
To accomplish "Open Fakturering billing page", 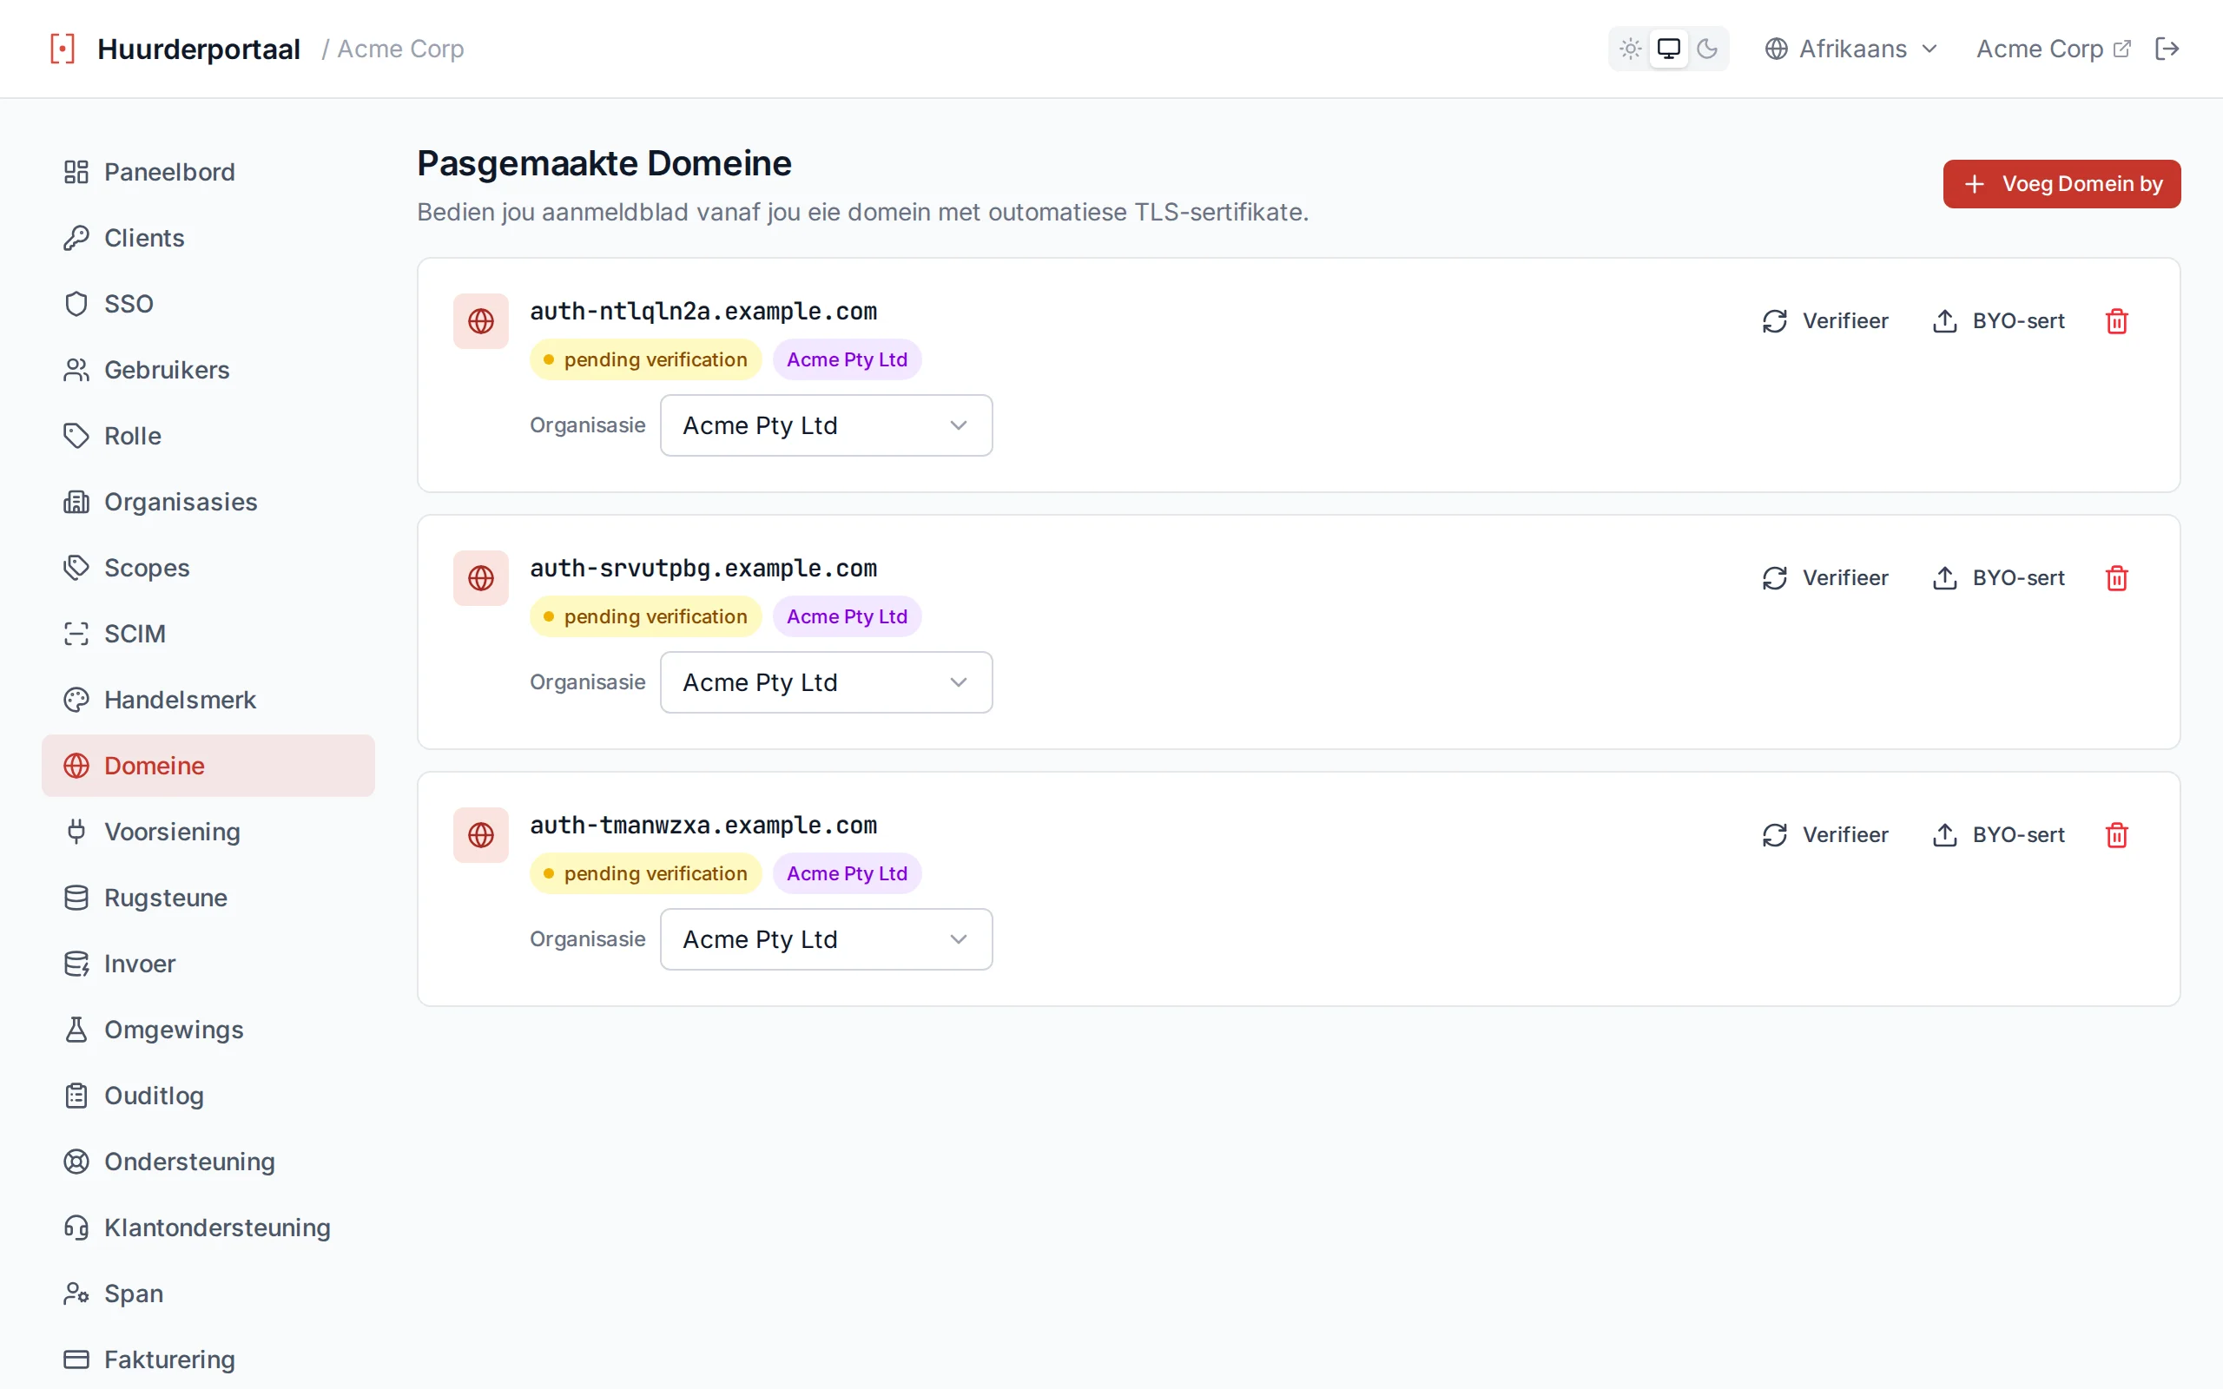I will [x=208, y=1359].
